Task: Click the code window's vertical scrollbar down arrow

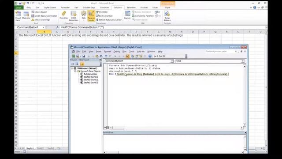Action: [245, 125]
